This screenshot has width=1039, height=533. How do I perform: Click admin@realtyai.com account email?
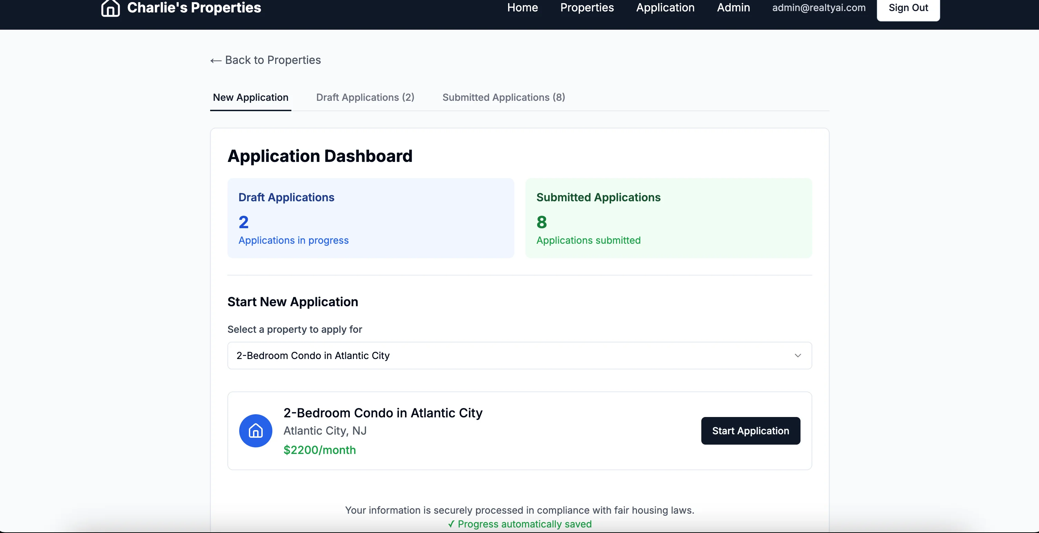819,8
